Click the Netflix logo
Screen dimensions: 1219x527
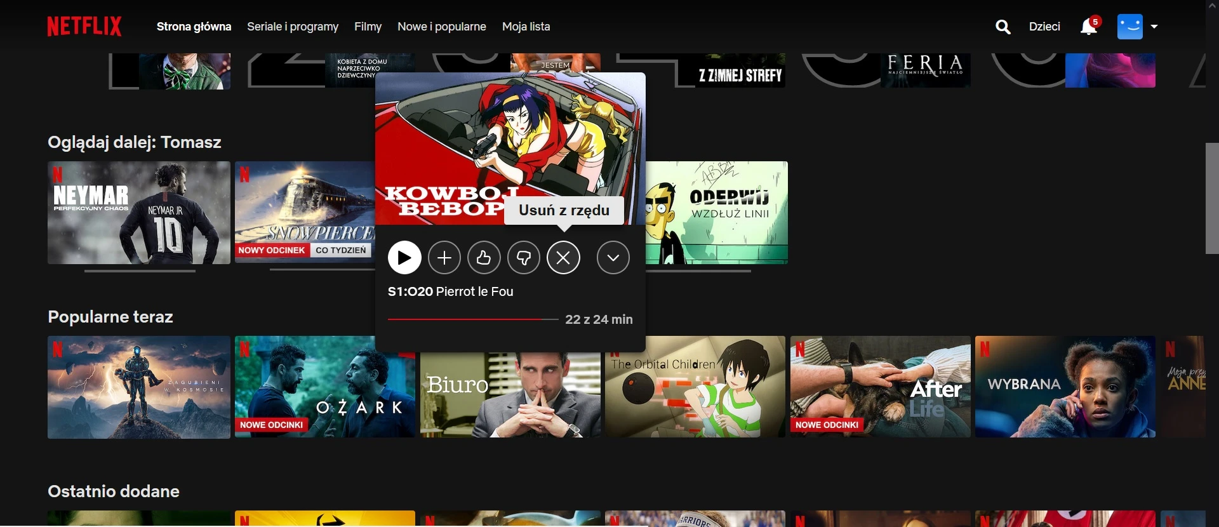[x=84, y=27]
